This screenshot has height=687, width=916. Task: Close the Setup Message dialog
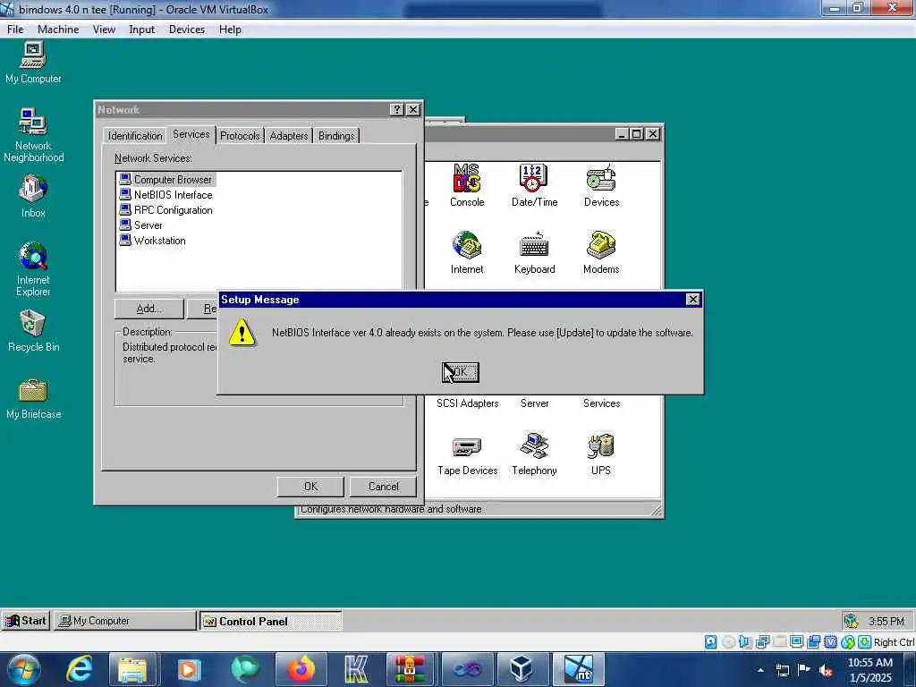[693, 299]
